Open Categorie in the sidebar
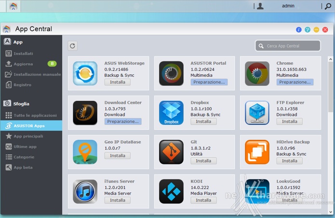Viewport: 335px width, 218px height. [x=20, y=157]
